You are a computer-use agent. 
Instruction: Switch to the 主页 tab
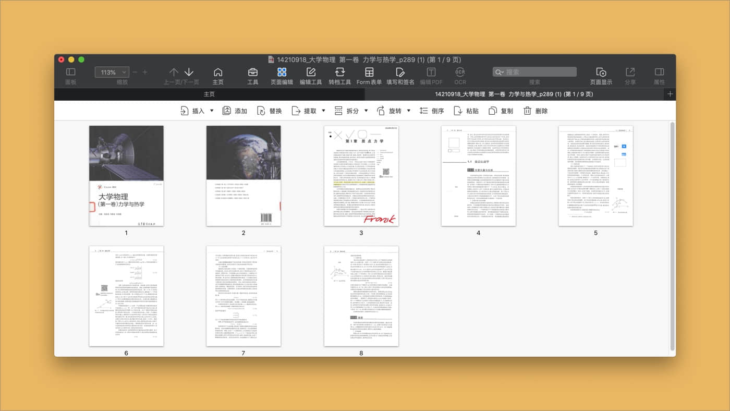pyautogui.click(x=209, y=94)
